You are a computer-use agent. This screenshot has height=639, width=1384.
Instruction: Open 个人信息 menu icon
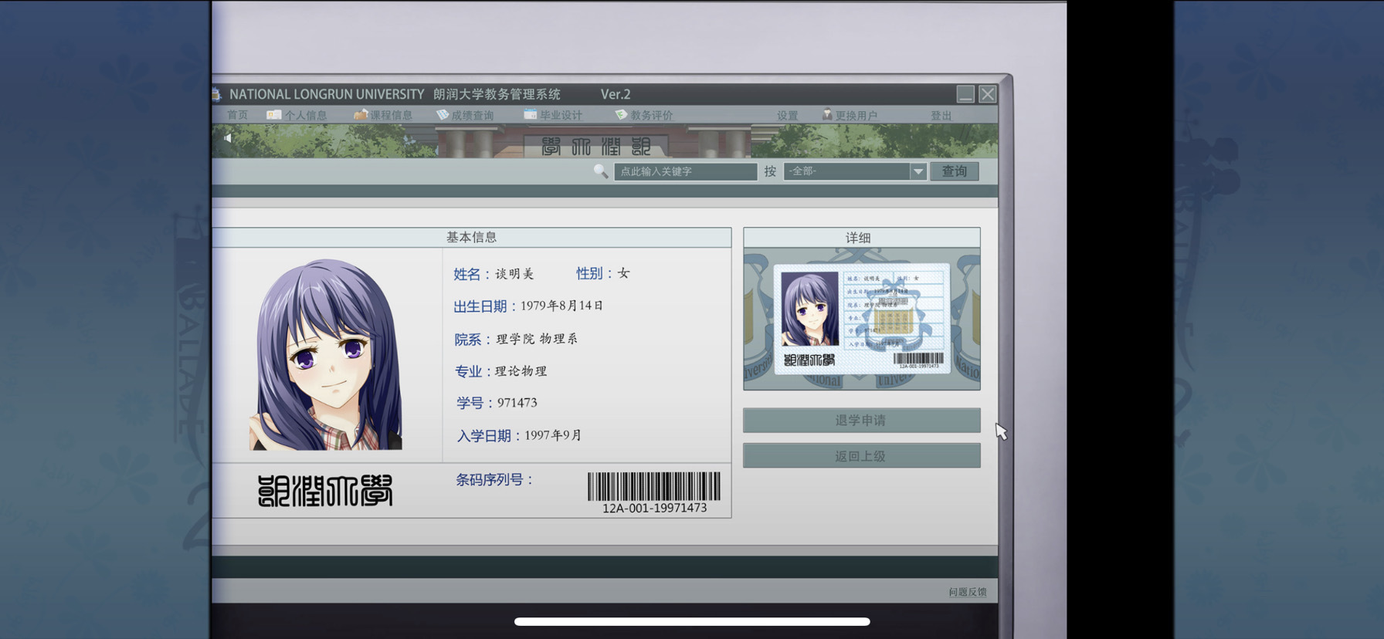(273, 115)
